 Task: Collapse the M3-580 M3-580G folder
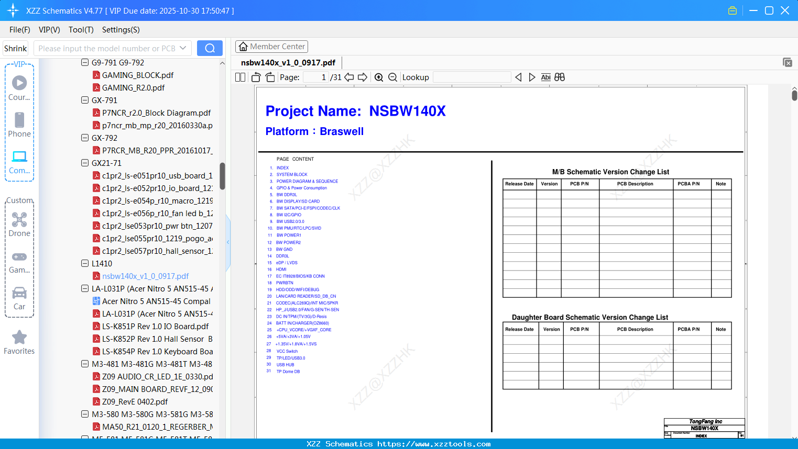[x=85, y=414]
